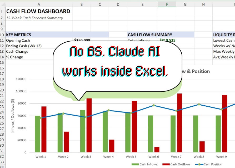Select the 'Lowest Cash' cell
Viewport: 235px width, 168px height.
(x=224, y=40)
